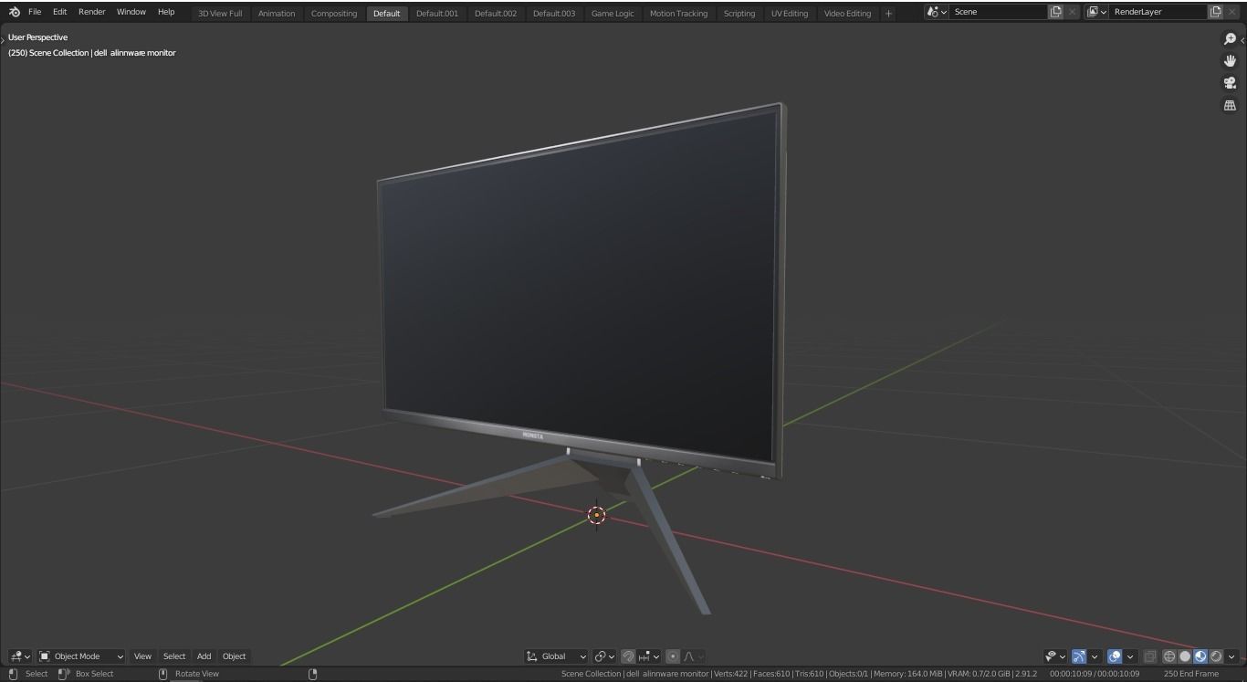Switch to the UV Editing workspace tab
Image resolution: width=1247 pixels, height=682 pixels.
790,14
